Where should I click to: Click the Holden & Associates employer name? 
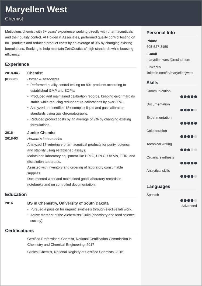[43, 79]
